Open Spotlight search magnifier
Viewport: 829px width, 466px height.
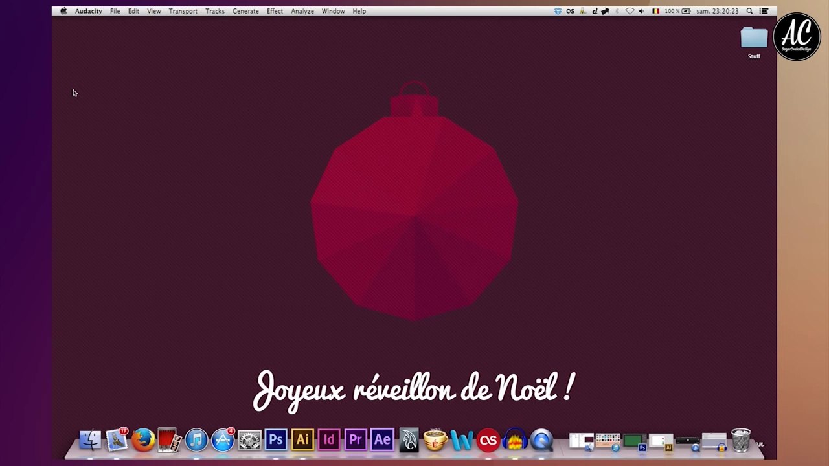coord(749,11)
